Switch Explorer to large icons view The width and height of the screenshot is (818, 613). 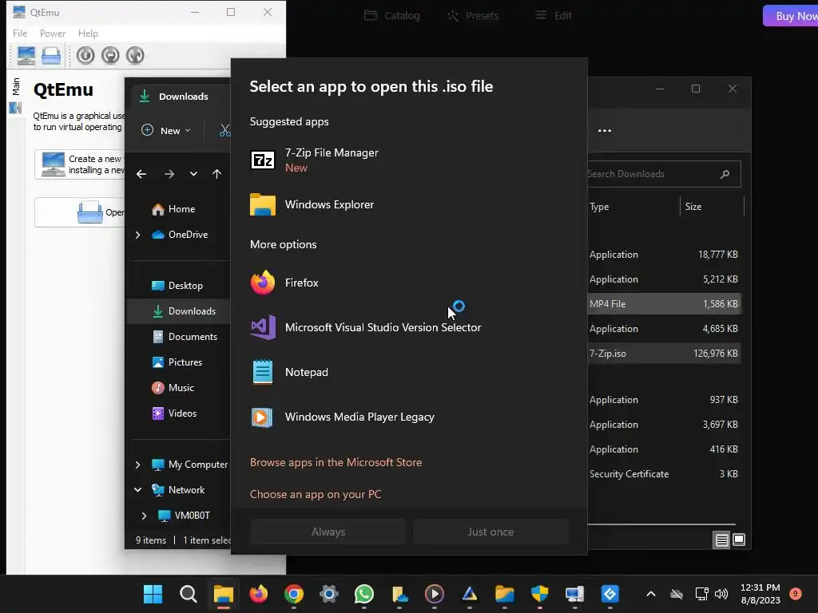pos(739,540)
